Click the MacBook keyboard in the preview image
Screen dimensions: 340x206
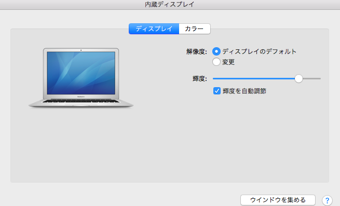pos(81,101)
